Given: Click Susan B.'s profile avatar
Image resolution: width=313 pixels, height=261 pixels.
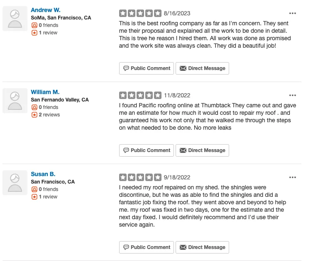Looking at the screenshot, I should (15, 183).
